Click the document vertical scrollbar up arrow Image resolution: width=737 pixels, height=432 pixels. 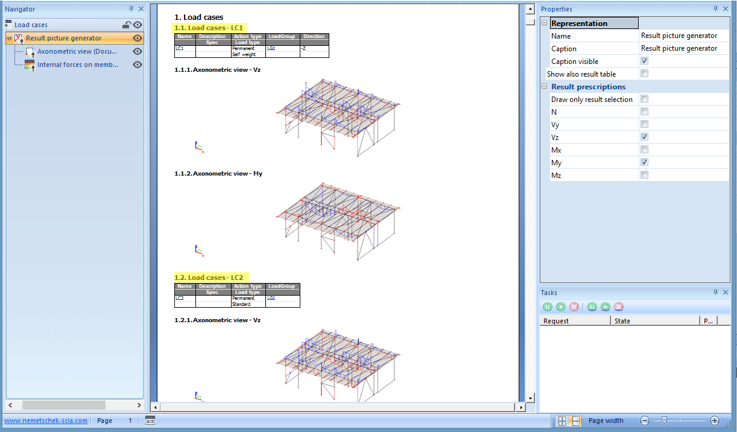pyautogui.click(x=530, y=9)
